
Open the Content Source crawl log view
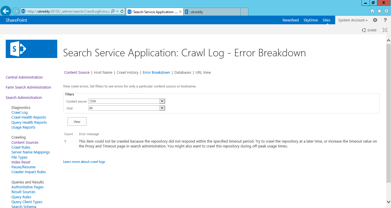pos(77,72)
